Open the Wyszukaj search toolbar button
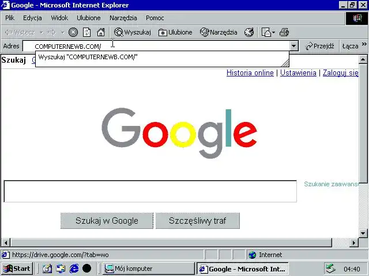 (x=132, y=32)
